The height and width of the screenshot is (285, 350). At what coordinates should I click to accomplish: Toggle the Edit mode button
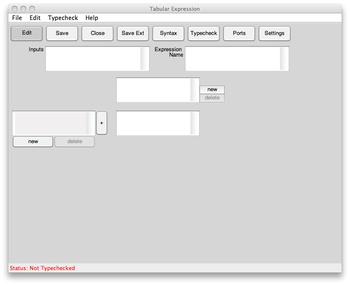point(27,33)
